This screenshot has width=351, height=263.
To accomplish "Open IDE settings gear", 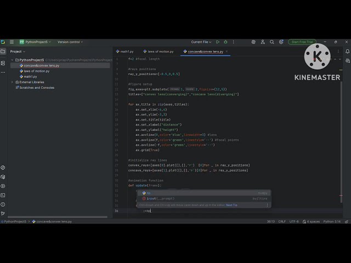I will pyautogui.click(x=281, y=42).
